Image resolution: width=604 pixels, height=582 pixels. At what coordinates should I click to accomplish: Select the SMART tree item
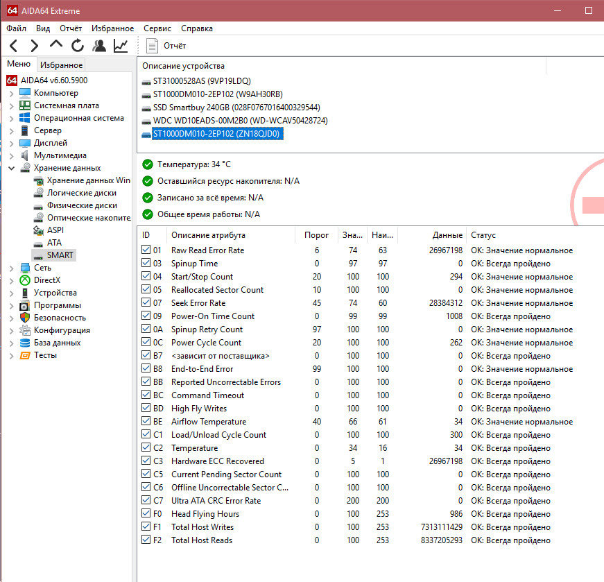60,255
